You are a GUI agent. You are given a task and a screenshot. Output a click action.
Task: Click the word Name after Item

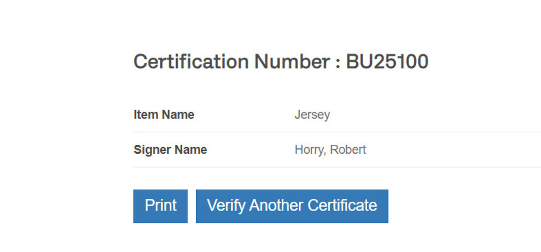(177, 114)
